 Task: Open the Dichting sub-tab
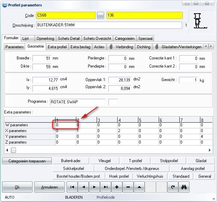point(144,47)
